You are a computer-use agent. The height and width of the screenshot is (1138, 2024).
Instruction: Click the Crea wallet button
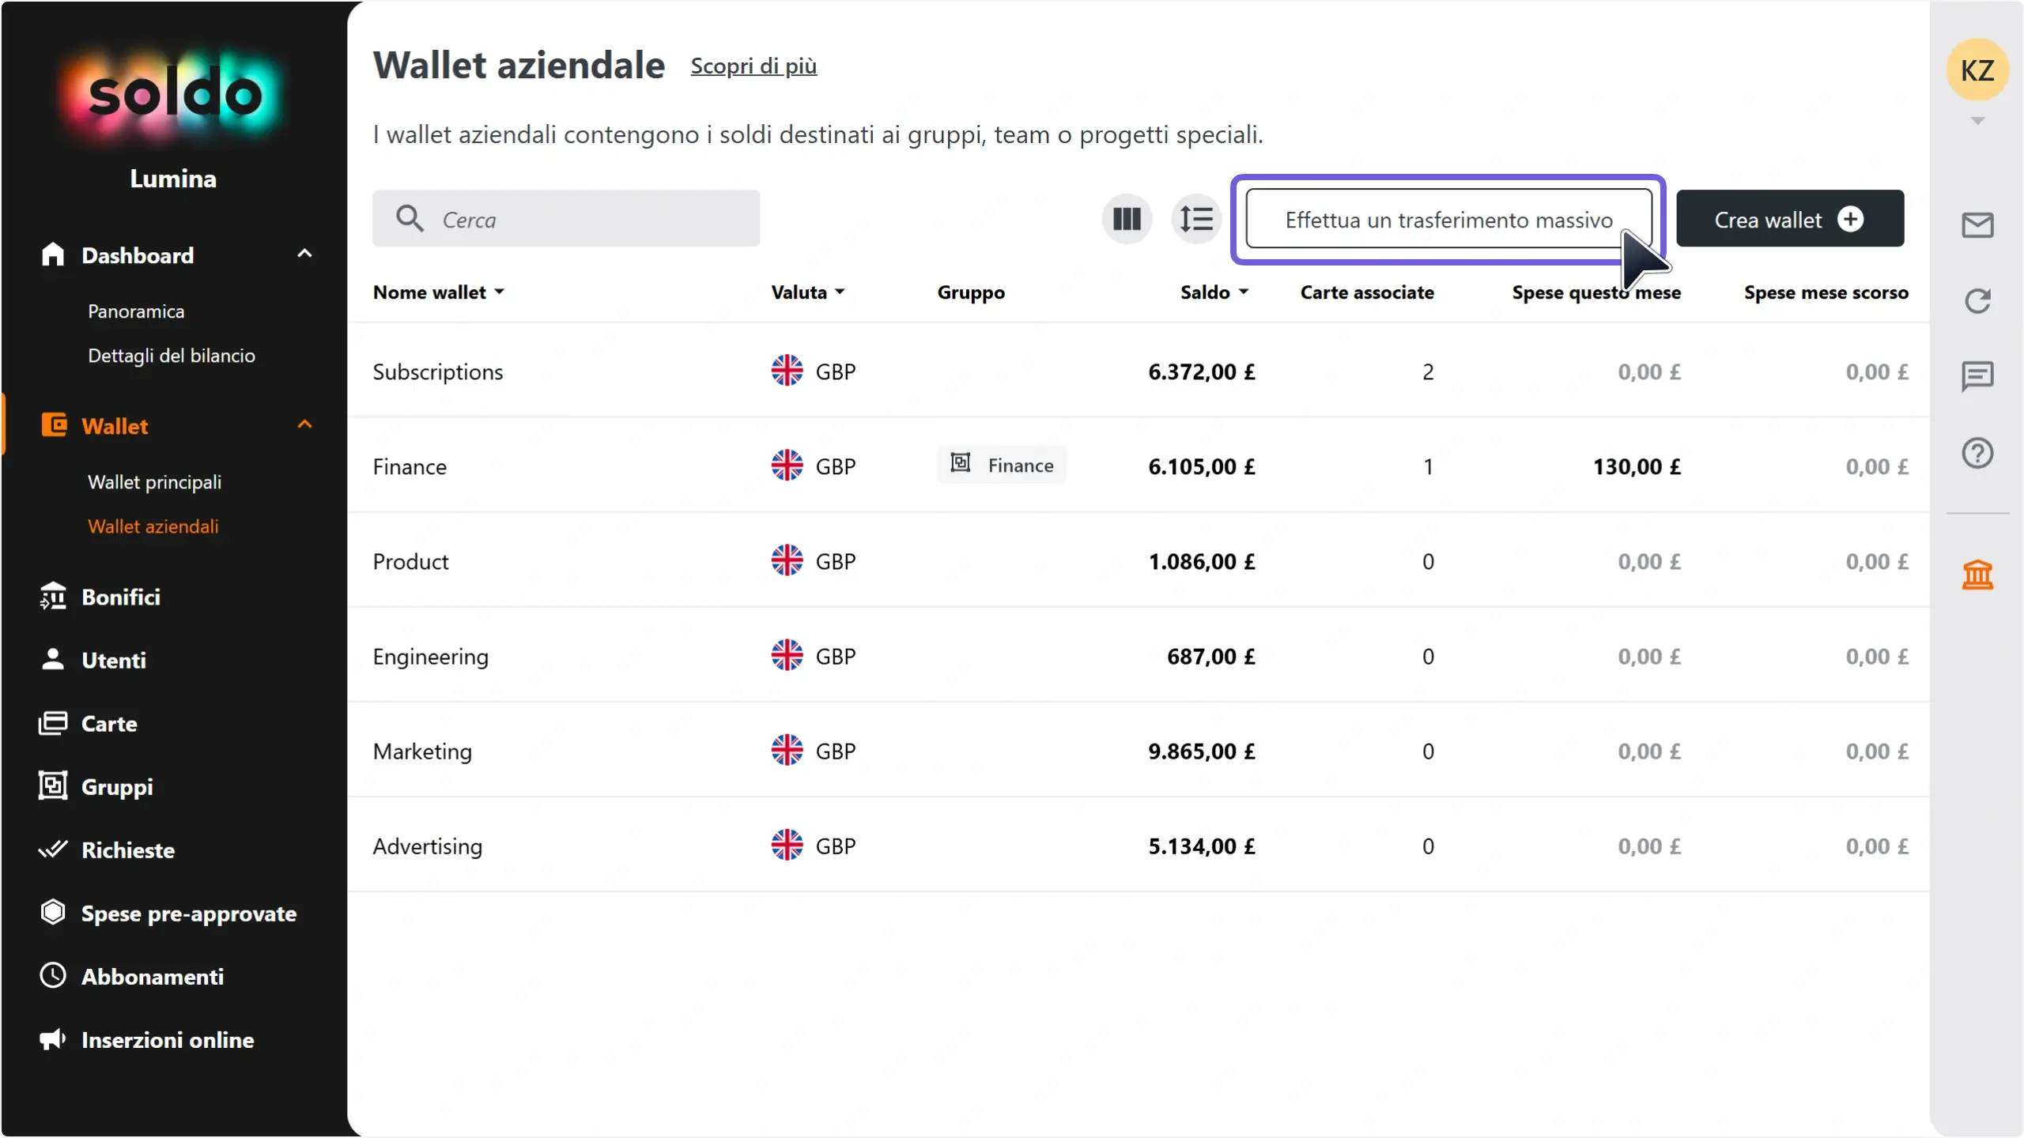[1790, 219]
